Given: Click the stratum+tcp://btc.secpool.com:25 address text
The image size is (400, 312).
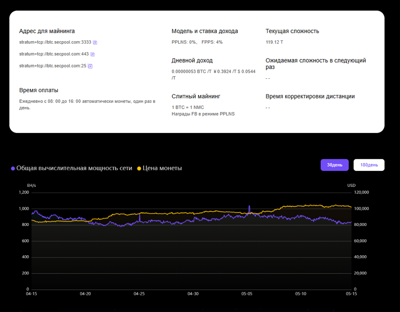Looking at the screenshot, I should [53, 66].
